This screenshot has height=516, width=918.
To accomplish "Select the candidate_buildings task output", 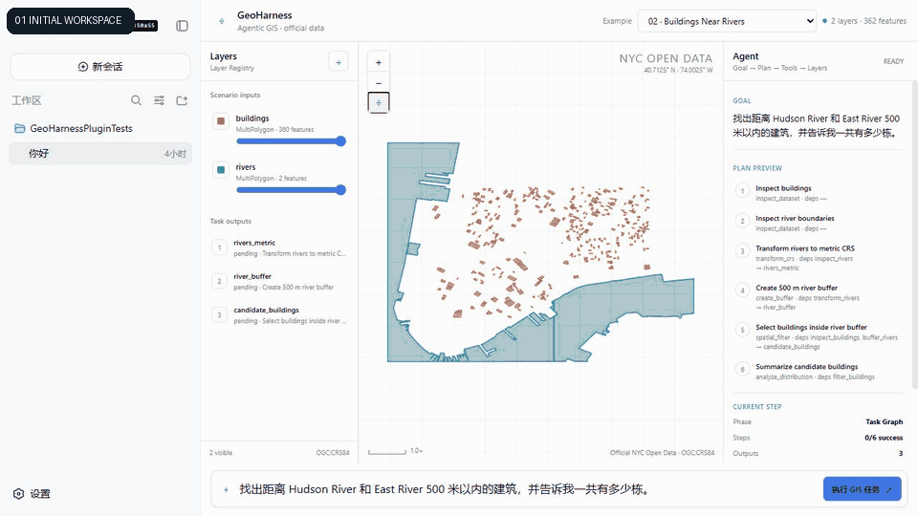I will (x=278, y=315).
